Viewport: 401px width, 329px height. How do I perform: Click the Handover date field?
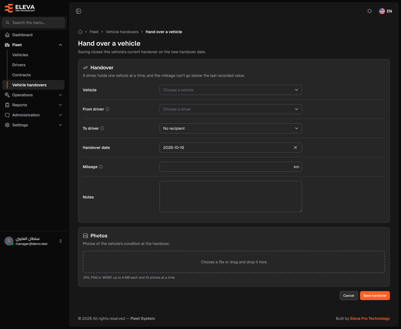click(231, 148)
